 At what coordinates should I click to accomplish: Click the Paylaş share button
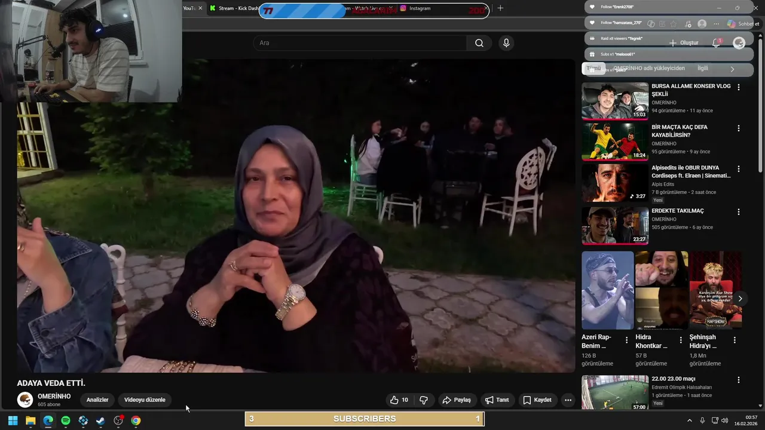coord(457,400)
